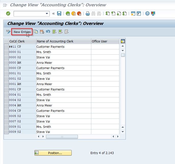This screenshot has width=175, height=164.
Task: Click Name of Accounting Clerk column header
Action: (64, 41)
